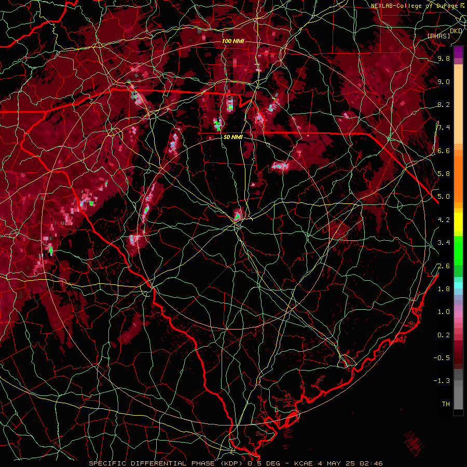467x467 pixels.
Task: Pick the bright green band of the color scale
Action: pyautogui.click(x=458, y=250)
